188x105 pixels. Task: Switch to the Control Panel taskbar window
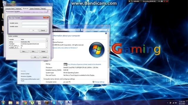[x=61, y=103]
